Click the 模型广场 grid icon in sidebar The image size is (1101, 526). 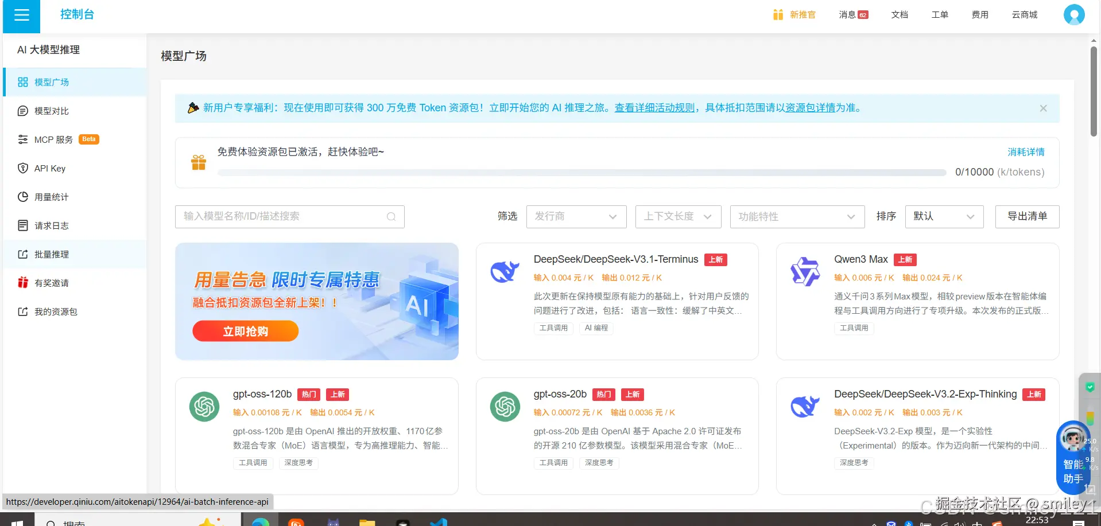click(x=23, y=82)
